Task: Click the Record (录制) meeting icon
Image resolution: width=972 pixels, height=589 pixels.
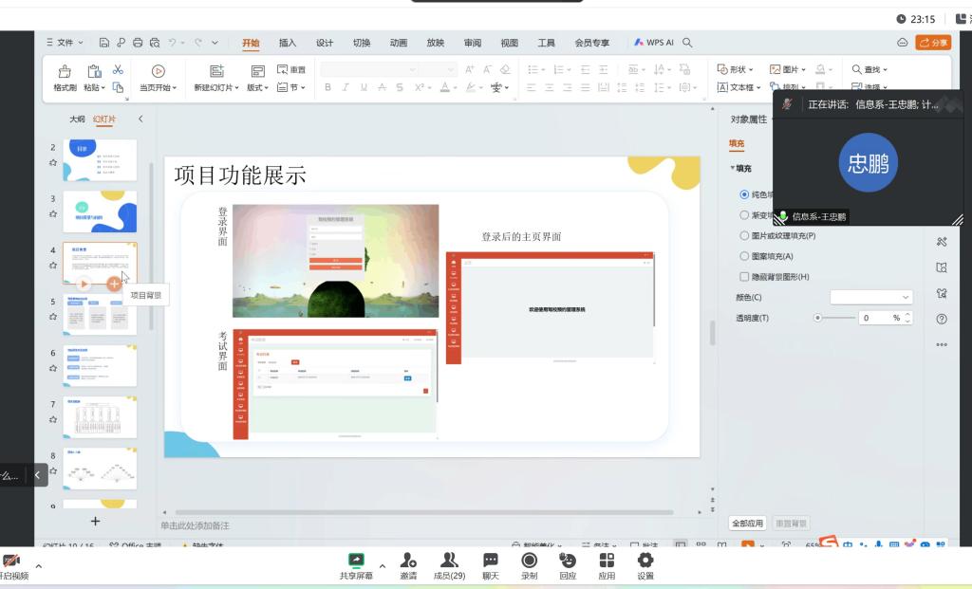Action: tap(529, 561)
